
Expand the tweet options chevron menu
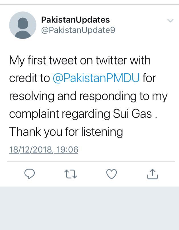pos(170,21)
